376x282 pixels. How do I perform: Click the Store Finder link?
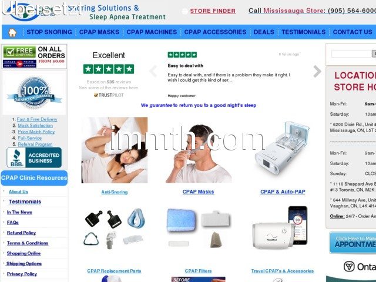coord(213,11)
